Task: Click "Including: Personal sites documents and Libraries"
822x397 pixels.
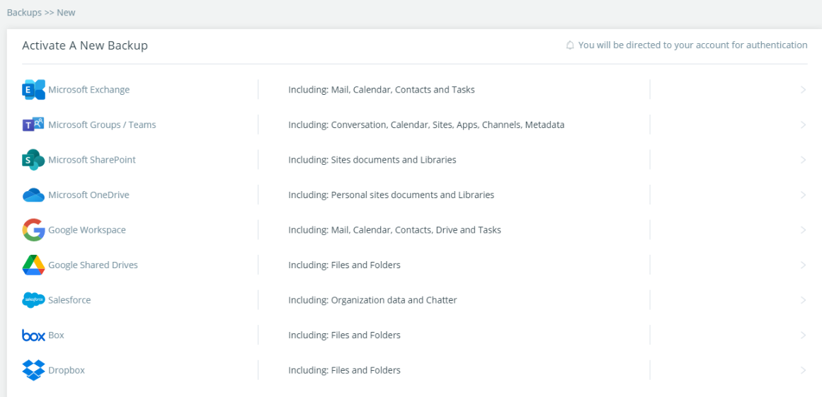Action: (391, 195)
